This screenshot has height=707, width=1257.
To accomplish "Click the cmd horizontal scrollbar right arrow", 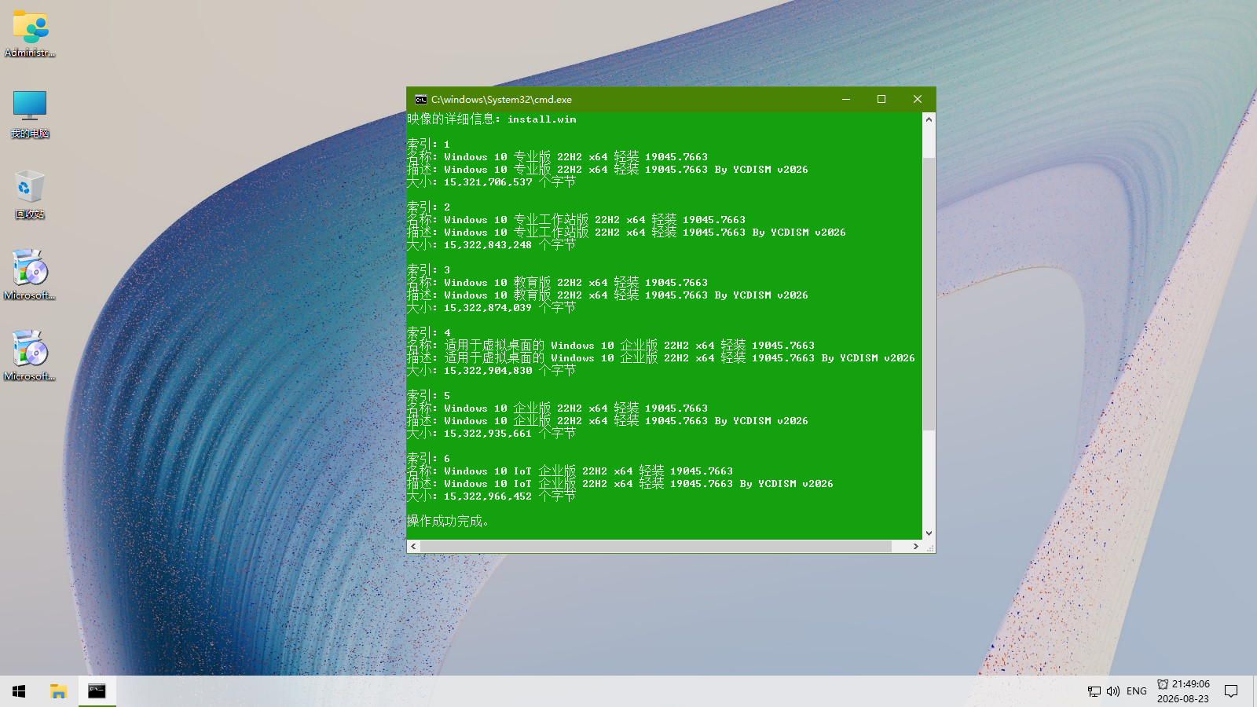I will click(x=915, y=546).
